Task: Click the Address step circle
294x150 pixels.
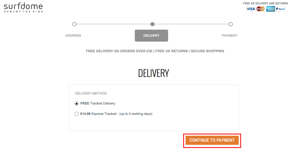Action: pyautogui.click(x=74, y=24)
